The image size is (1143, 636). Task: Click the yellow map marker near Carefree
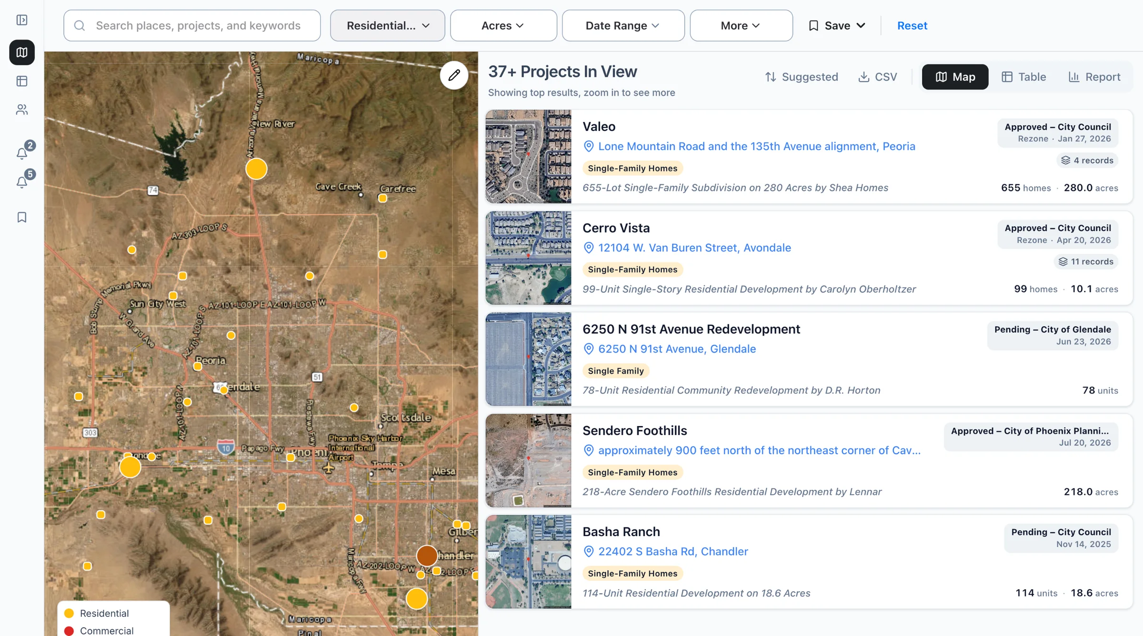click(x=382, y=199)
